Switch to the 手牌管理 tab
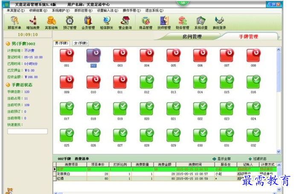The height and width of the screenshot is (194, 294). (248, 37)
